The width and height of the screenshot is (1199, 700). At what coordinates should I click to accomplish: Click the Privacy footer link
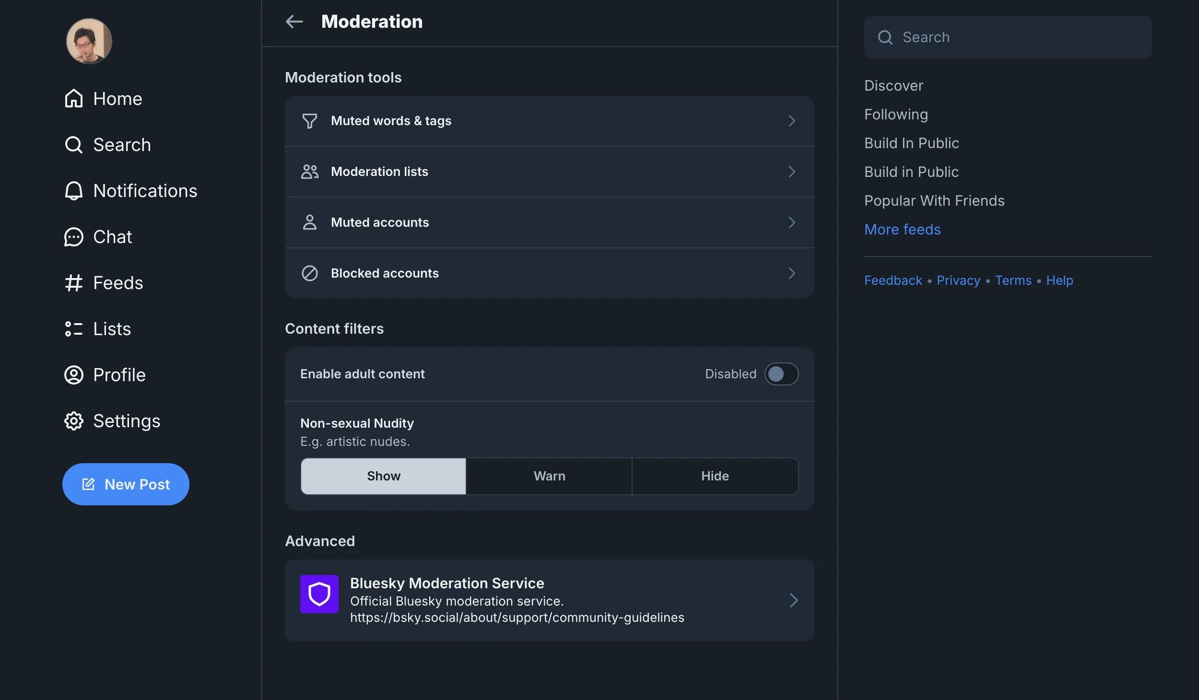(x=958, y=279)
